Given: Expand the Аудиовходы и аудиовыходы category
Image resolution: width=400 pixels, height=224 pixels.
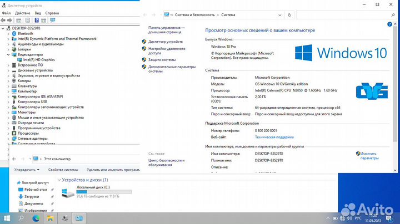Looking at the screenshot, I should pyautogui.click(x=8, y=44).
